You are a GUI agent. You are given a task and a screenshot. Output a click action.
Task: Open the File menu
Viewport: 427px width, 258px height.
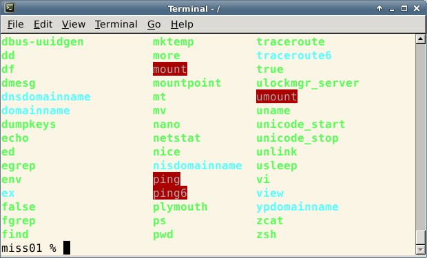pos(16,24)
